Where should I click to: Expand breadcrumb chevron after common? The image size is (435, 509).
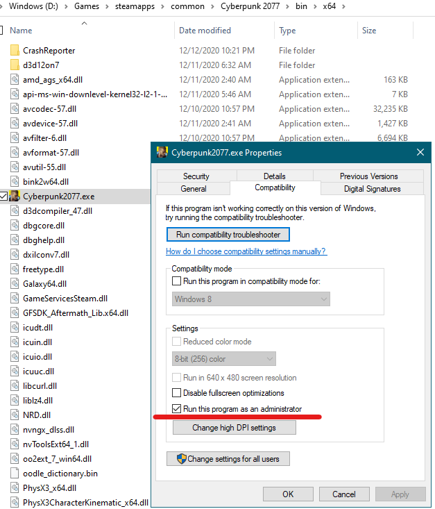[x=212, y=6]
